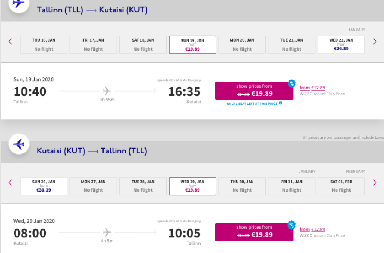This screenshot has width=384, height=253.
Task: Open return WIZZ Discount Club €12.89 link
Action: pyautogui.click(x=312, y=229)
